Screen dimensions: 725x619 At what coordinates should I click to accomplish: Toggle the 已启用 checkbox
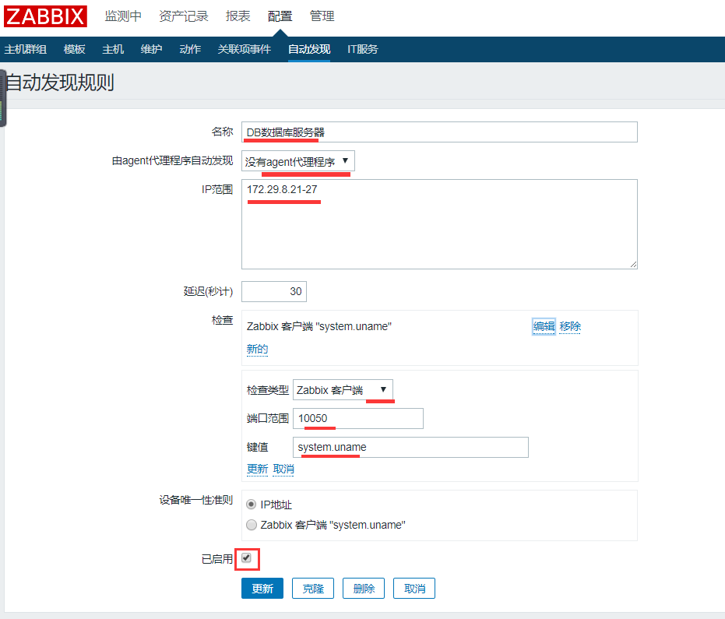246,558
